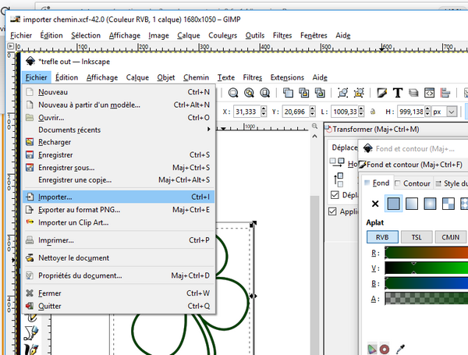
Task: Click the zoom to drawing magnifier icon
Action: coord(249,93)
